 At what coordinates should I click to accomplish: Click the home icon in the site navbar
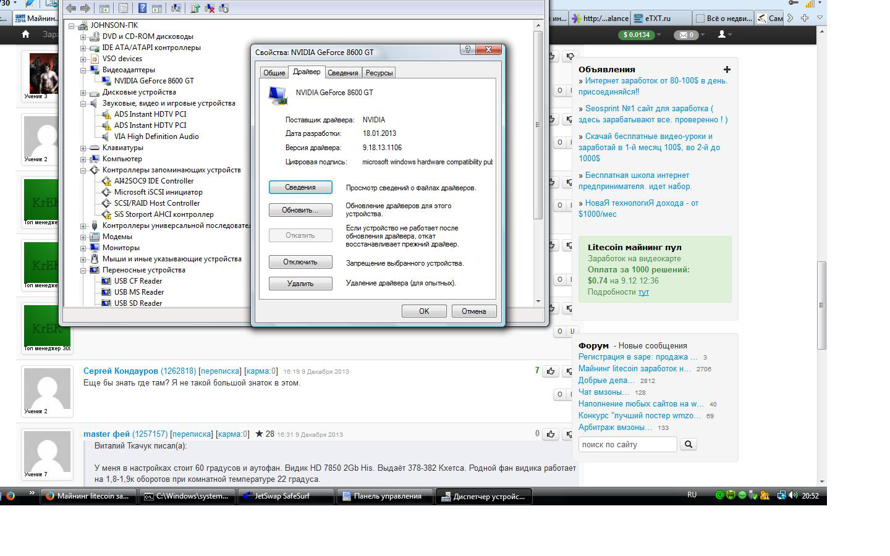point(25,35)
